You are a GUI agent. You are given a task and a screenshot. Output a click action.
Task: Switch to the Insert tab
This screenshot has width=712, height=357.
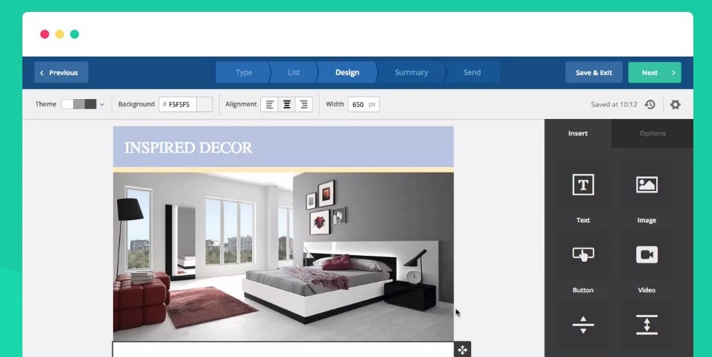pos(578,133)
